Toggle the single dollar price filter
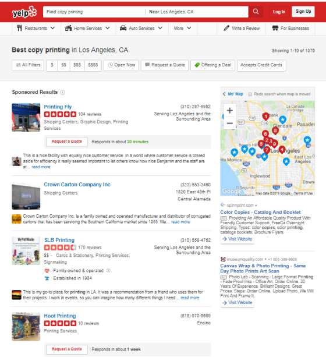Viewport: 326px width, 357px height. point(52,65)
